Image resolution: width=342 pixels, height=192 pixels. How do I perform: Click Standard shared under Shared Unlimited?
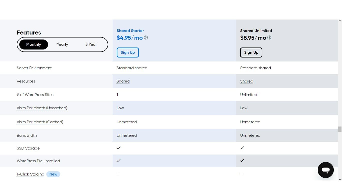tap(255, 68)
